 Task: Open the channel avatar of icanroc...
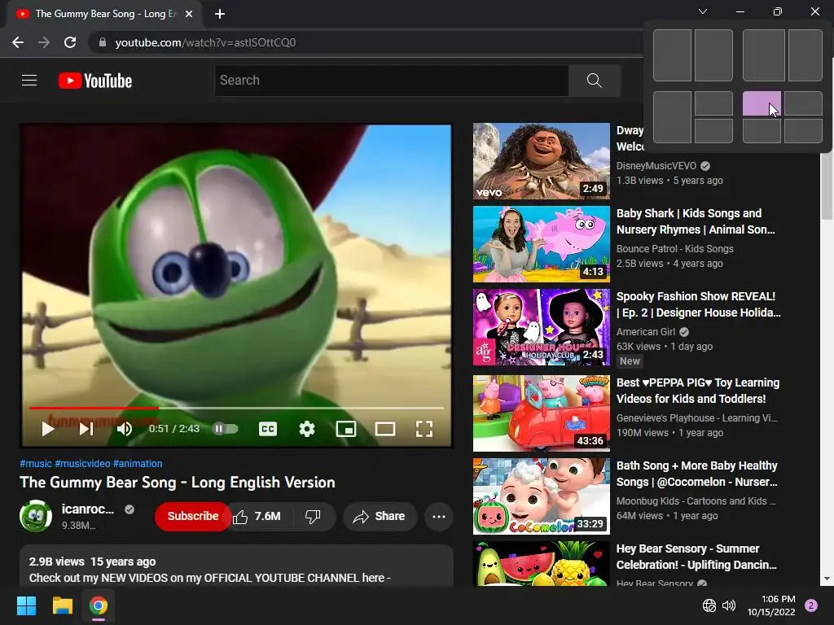[36, 515]
